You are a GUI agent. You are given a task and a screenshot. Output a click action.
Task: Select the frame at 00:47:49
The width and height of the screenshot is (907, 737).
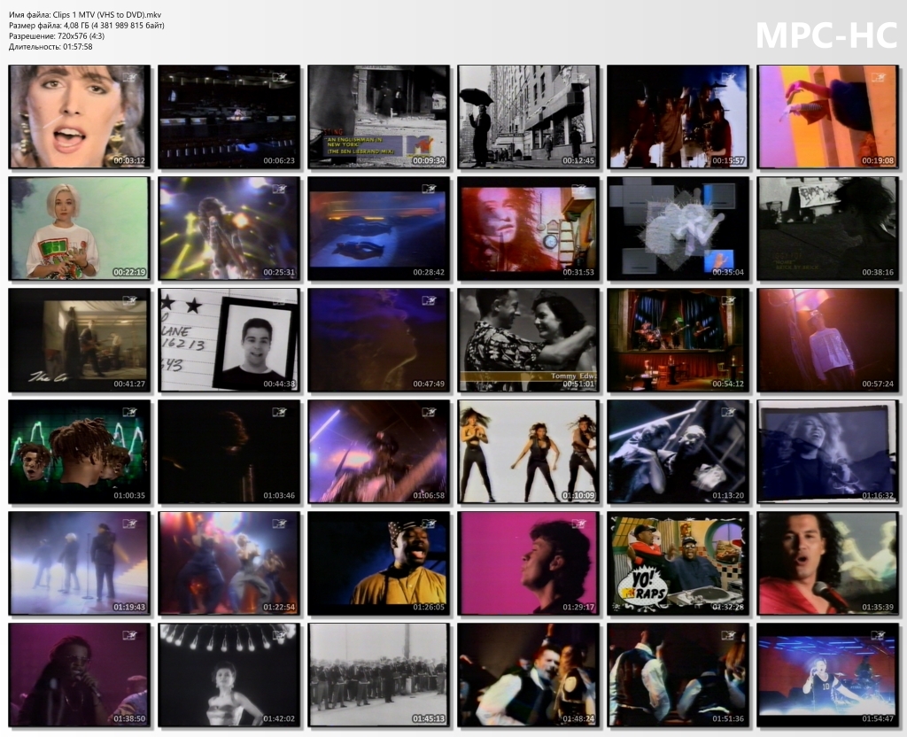click(x=379, y=340)
